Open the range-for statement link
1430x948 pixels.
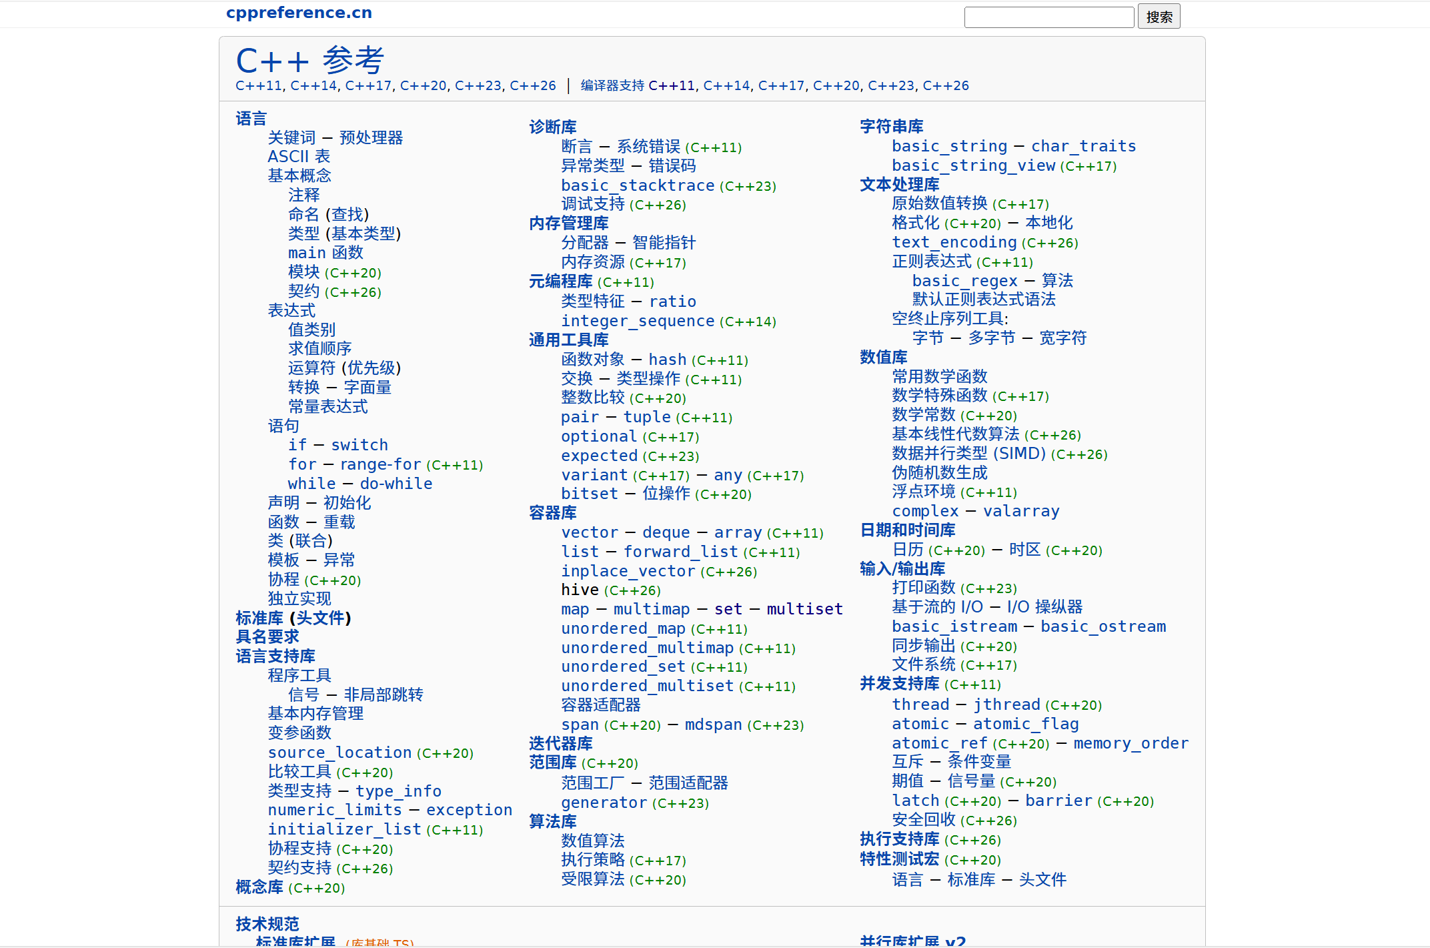point(380,464)
